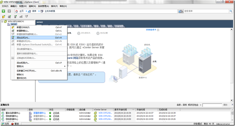Click the datastore cluster toolbar icon
The height and width of the screenshot is (126, 235).
(x=27, y=16)
